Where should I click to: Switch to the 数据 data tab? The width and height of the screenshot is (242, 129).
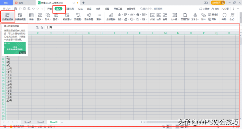pyautogui.click(x=89, y=9)
